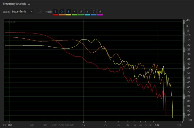Click the cyan color bar under Hold 6
The image size is (194, 128).
[x=87, y=15]
